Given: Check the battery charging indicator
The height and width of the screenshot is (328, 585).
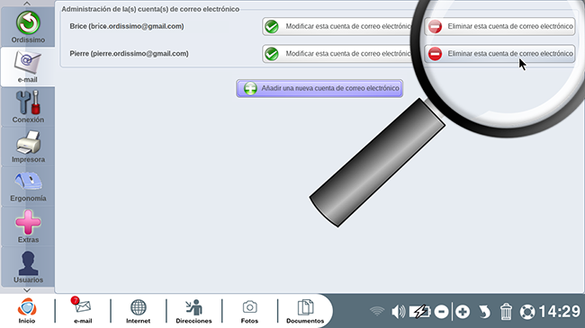Looking at the screenshot, I should (419, 311).
